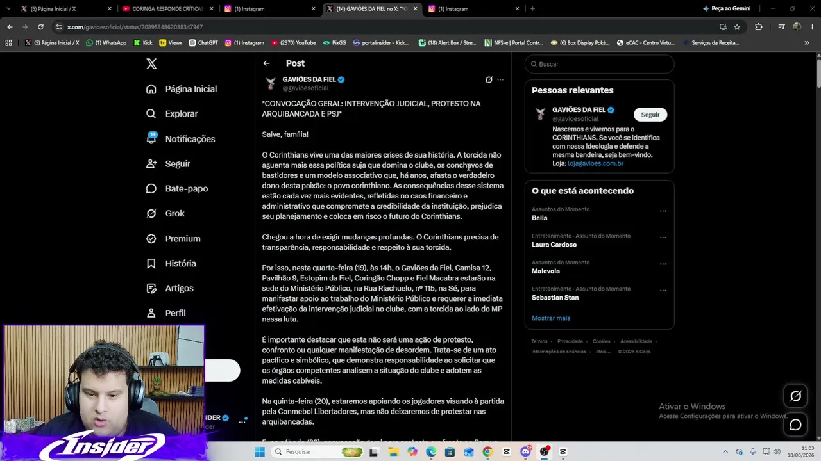Open more options for Sebastian Stan trend

[663, 290]
